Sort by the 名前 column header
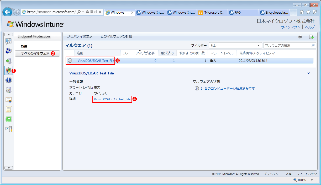Image resolution: width=321 pixels, height=185 pixels. tap(97, 53)
